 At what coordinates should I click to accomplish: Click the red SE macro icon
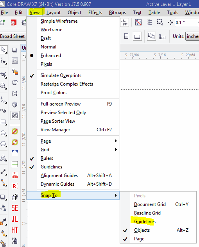(x=14, y=208)
